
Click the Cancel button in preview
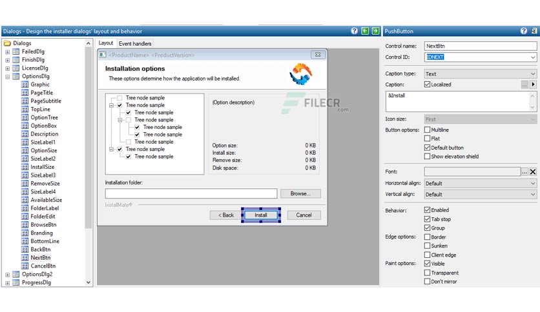(304, 215)
